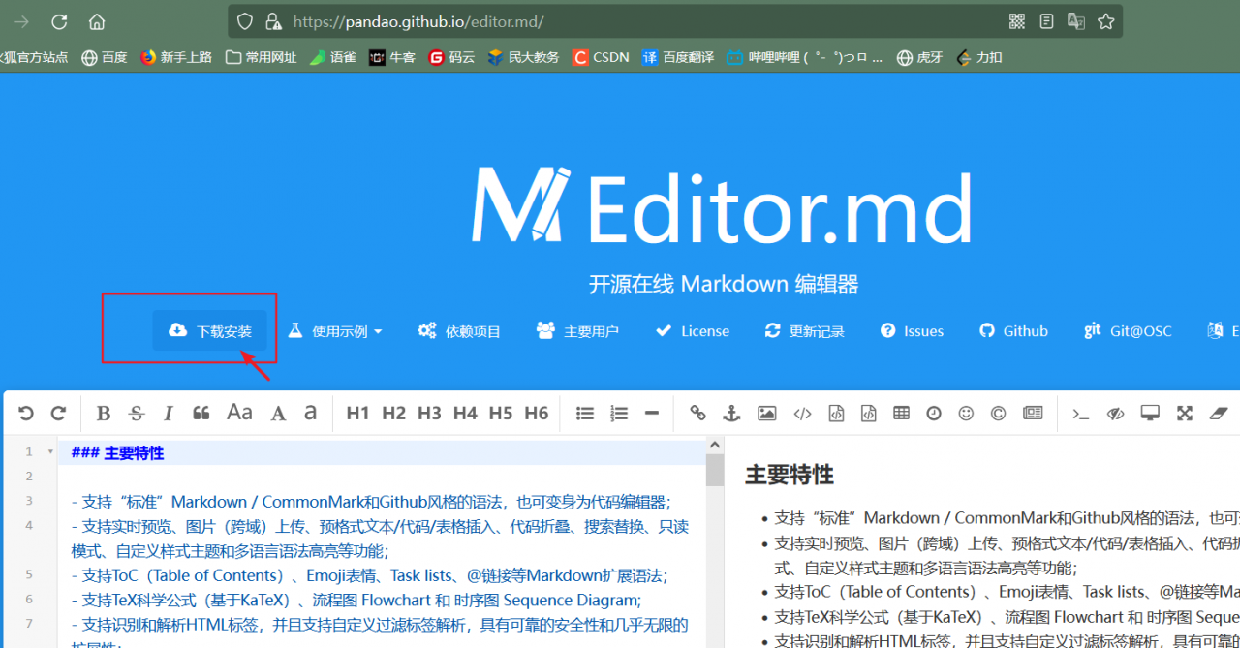Open go-to-line with the terminal icon
Screen dimensions: 1240x648
click(1080, 414)
